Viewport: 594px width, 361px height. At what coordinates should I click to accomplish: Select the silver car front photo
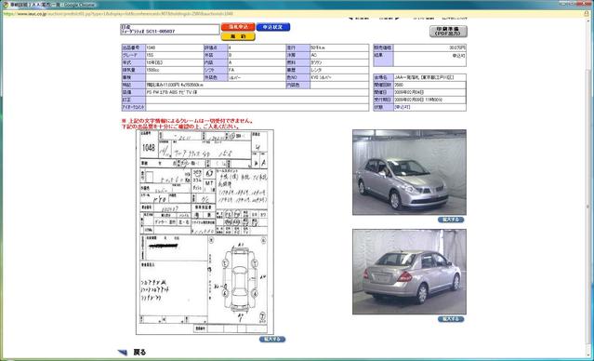point(409,172)
